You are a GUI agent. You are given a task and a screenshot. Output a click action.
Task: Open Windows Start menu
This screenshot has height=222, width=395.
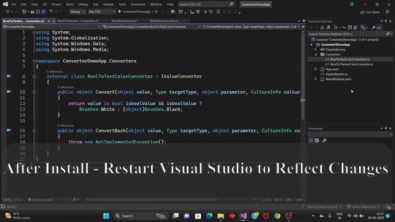click(106, 216)
